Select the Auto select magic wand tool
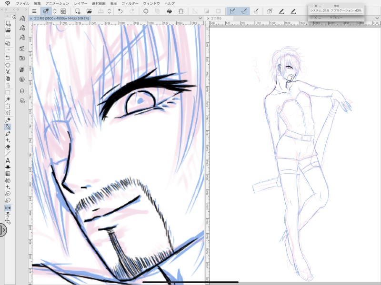The height and width of the screenshot is (285, 381). click(x=8, y=99)
